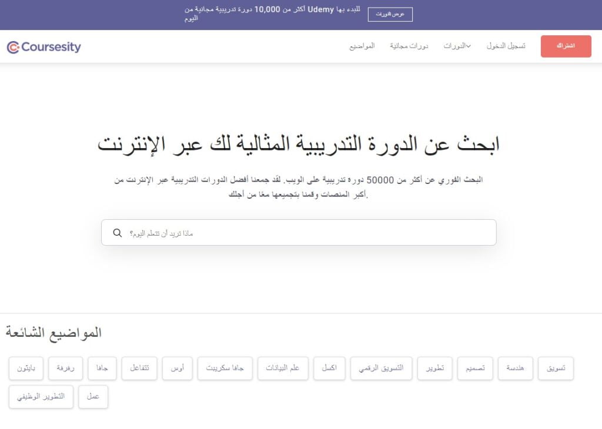Viewport: 602px width, 429px height.
Task: Open the المواضيع menu item
Action: tap(362, 46)
